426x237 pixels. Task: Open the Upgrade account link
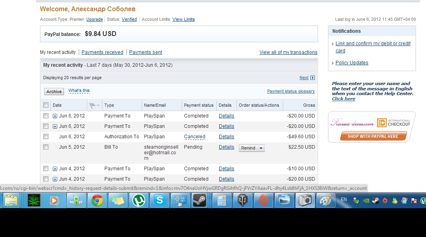click(94, 19)
